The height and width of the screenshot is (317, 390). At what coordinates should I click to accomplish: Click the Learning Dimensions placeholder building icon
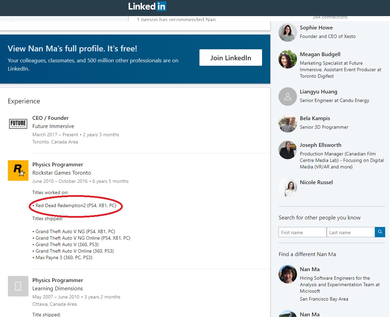18,286
